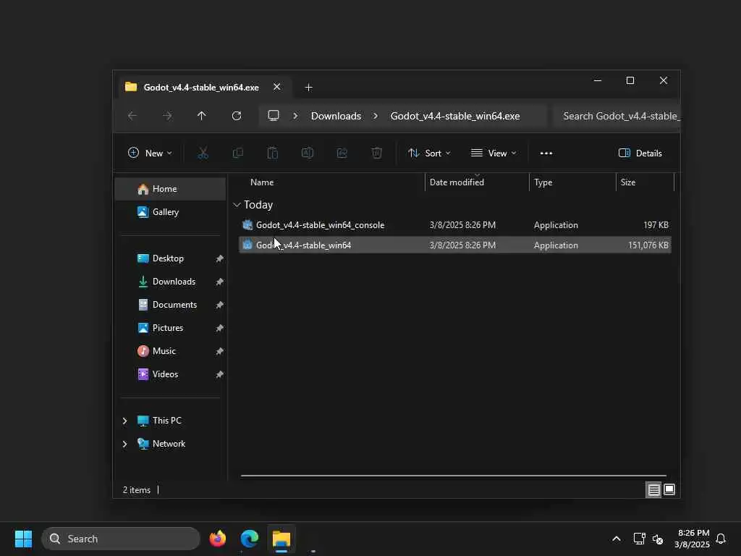The height and width of the screenshot is (556, 741).
Task: Close the Godot_v4.4-stable_win64.exe tab
Action: (x=277, y=87)
